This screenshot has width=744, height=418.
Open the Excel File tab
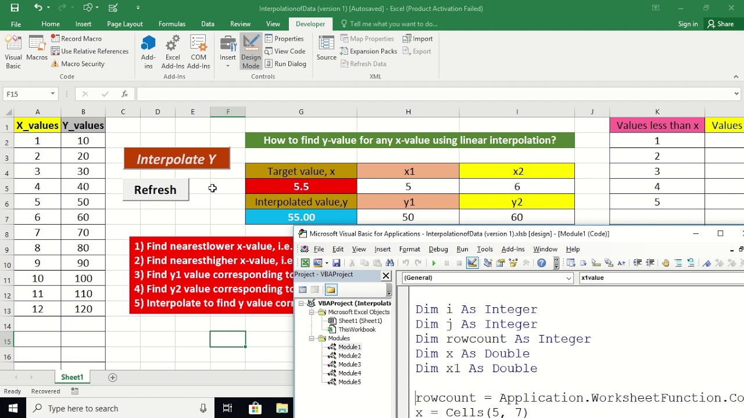(16, 24)
